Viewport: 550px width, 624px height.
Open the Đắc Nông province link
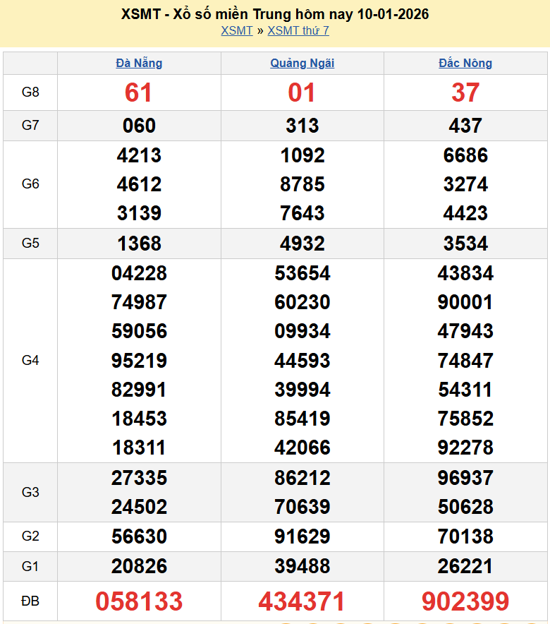click(x=465, y=63)
